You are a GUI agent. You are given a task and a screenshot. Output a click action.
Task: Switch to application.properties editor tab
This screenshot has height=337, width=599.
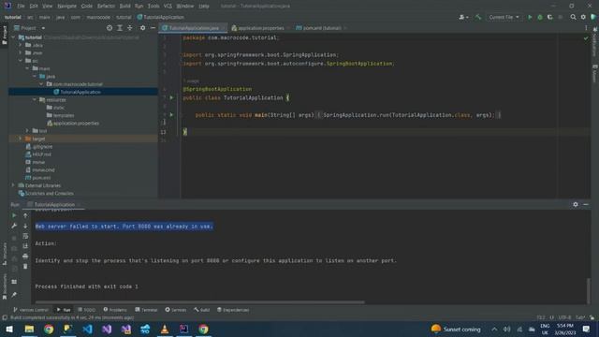[260, 28]
